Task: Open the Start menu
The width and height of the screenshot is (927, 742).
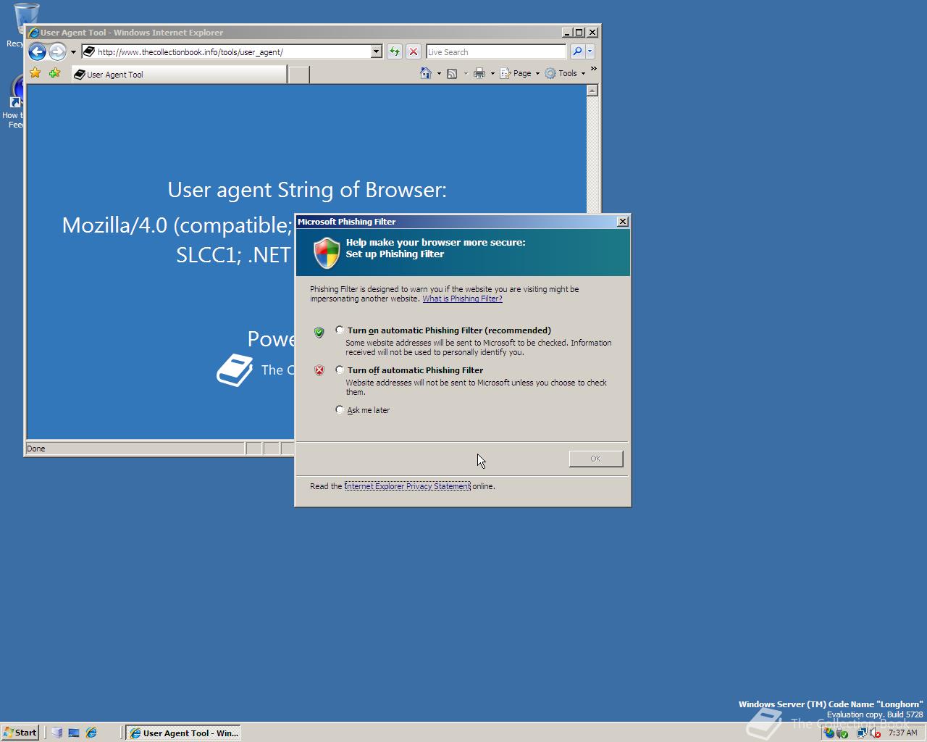Action: [x=20, y=733]
